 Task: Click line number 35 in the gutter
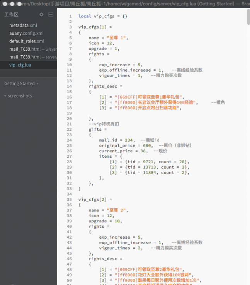(x=69, y=200)
